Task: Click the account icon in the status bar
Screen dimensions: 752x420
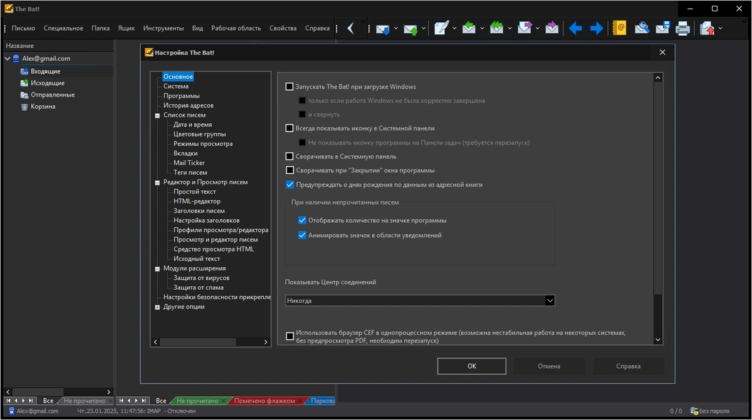Action: [x=11, y=411]
